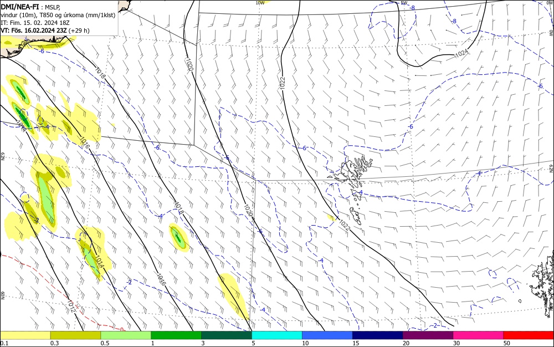Click the olive 0.3–0.5 legend swatch
Viewport: 554px width, 347px height.
(75, 335)
